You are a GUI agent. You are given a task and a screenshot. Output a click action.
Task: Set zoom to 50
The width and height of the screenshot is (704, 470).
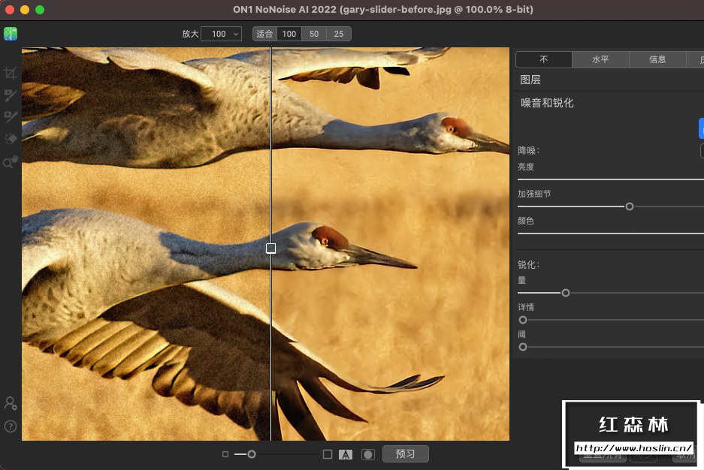314,34
